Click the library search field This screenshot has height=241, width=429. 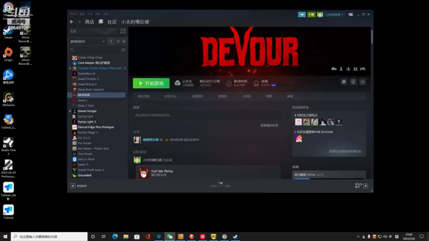(94, 50)
